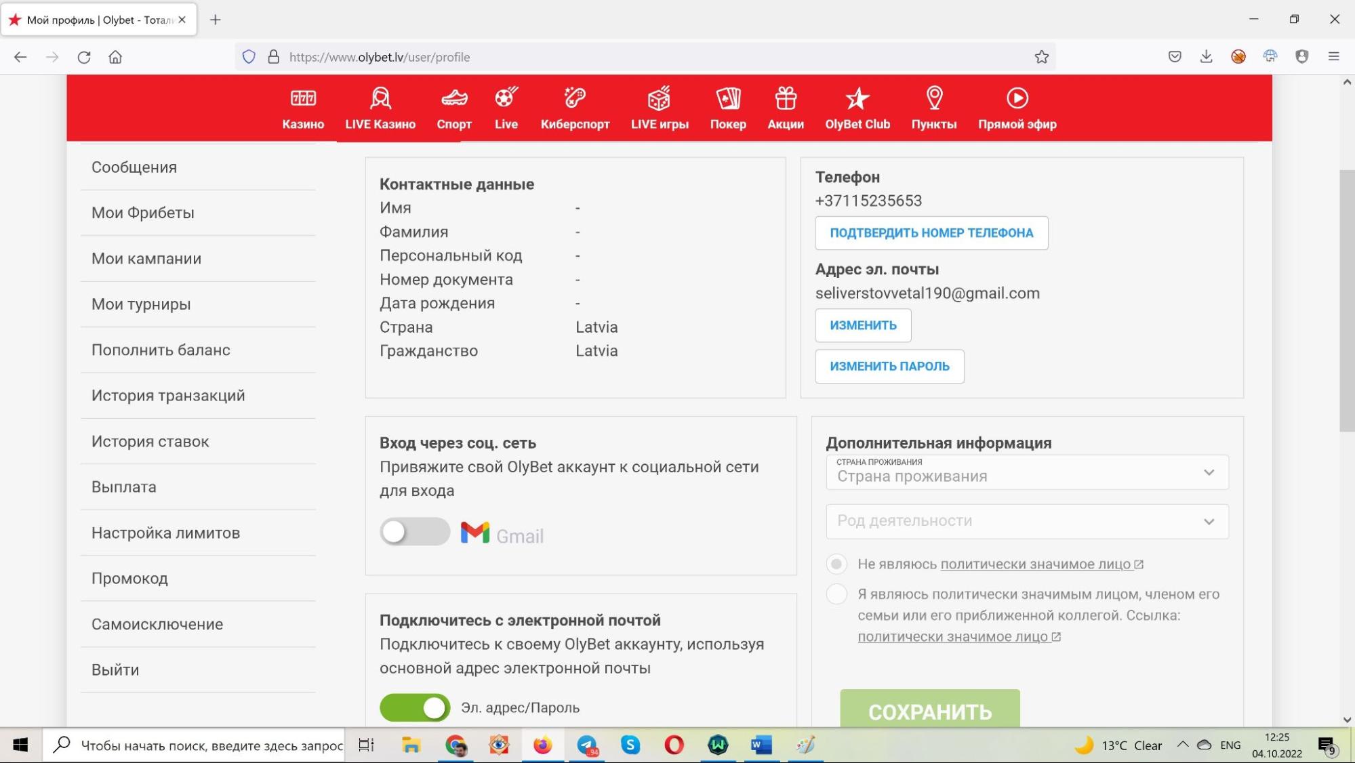Screen dimensions: 1355x763
Task: Open Мои турниры in sidebar
Action: 198,304
